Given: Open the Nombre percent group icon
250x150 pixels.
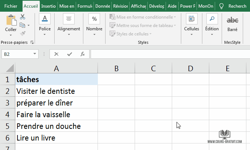Looking at the screenshot, I should point(94,19).
